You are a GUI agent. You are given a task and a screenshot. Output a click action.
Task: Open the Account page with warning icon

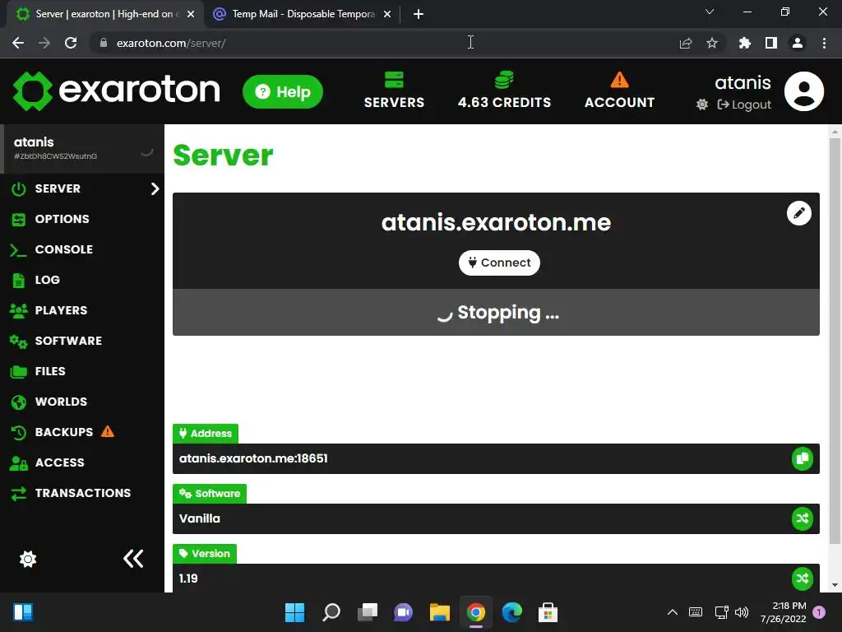coord(619,91)
